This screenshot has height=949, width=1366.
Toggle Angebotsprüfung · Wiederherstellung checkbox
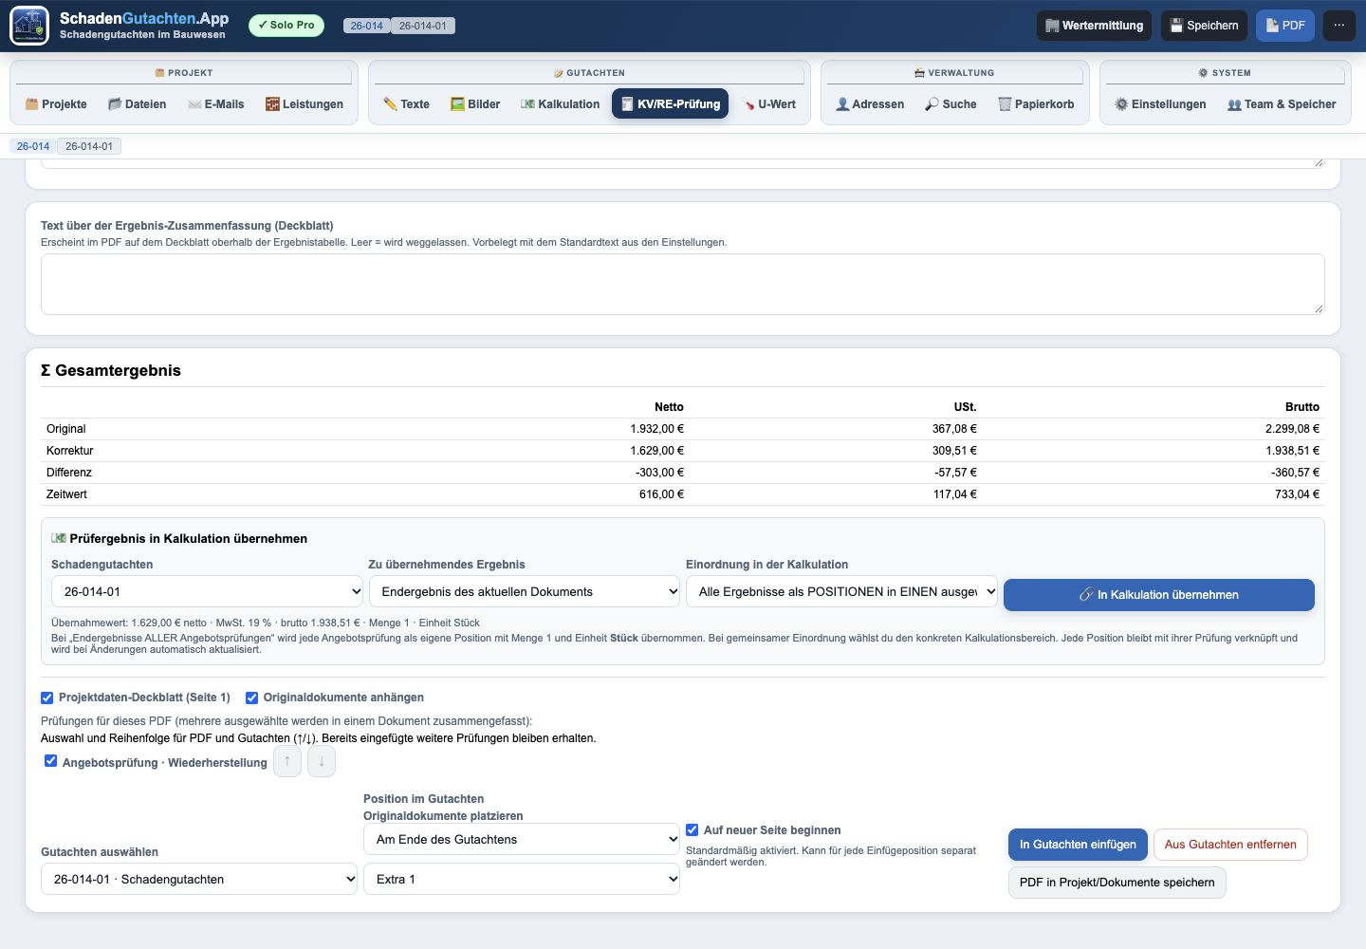click(x=51, y=761)
